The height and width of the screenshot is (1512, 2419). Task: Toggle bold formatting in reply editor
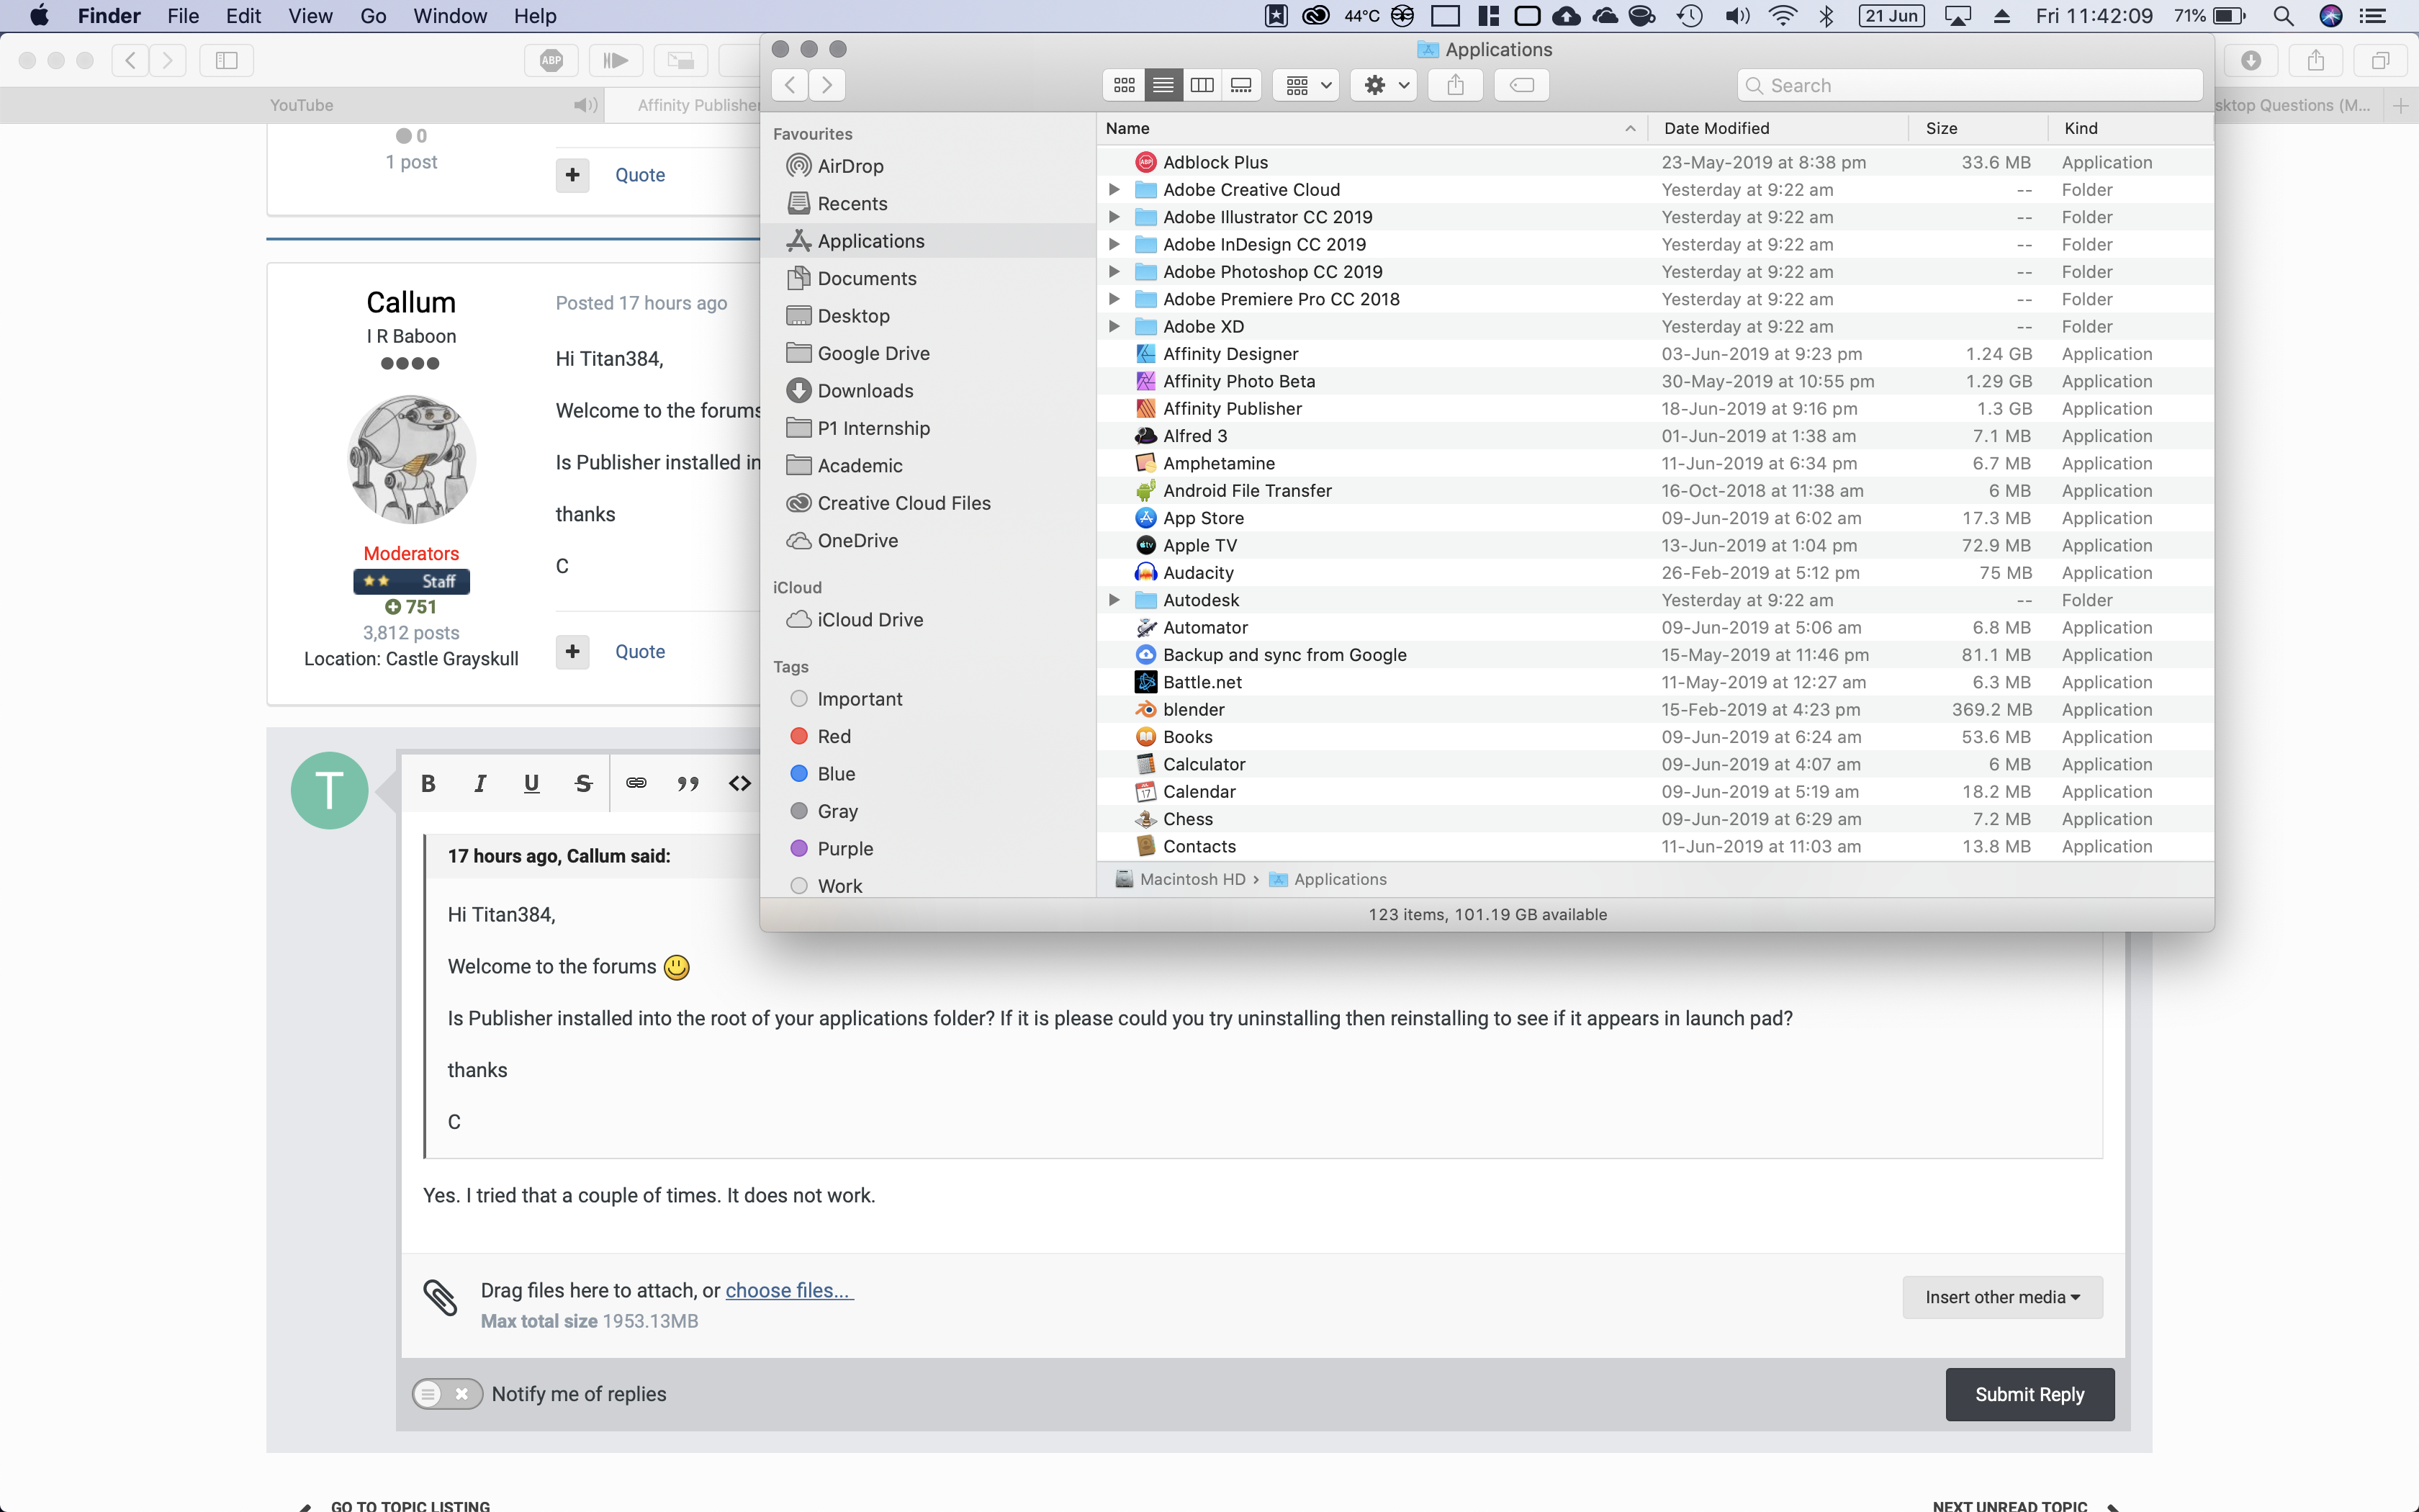coord(428,783)
